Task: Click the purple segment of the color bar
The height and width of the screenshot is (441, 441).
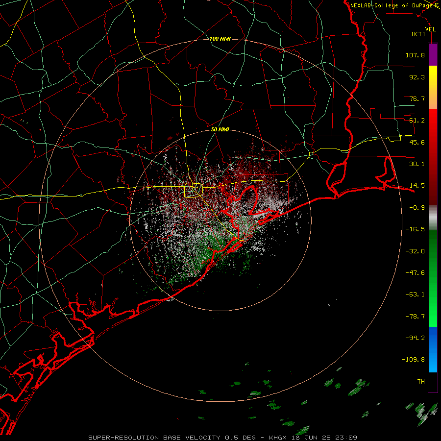Action: point(433,54)
